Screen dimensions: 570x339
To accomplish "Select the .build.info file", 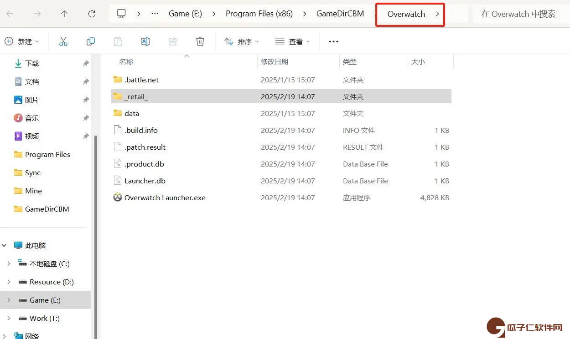I will point(281,130).
